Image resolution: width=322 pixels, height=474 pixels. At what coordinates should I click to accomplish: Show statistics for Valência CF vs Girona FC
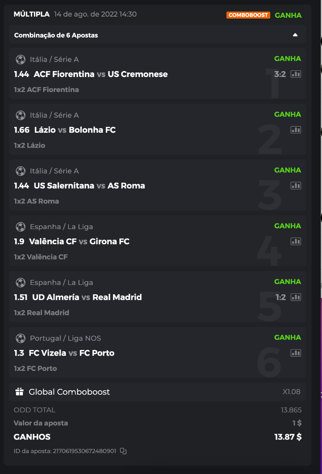click(296, 241)
